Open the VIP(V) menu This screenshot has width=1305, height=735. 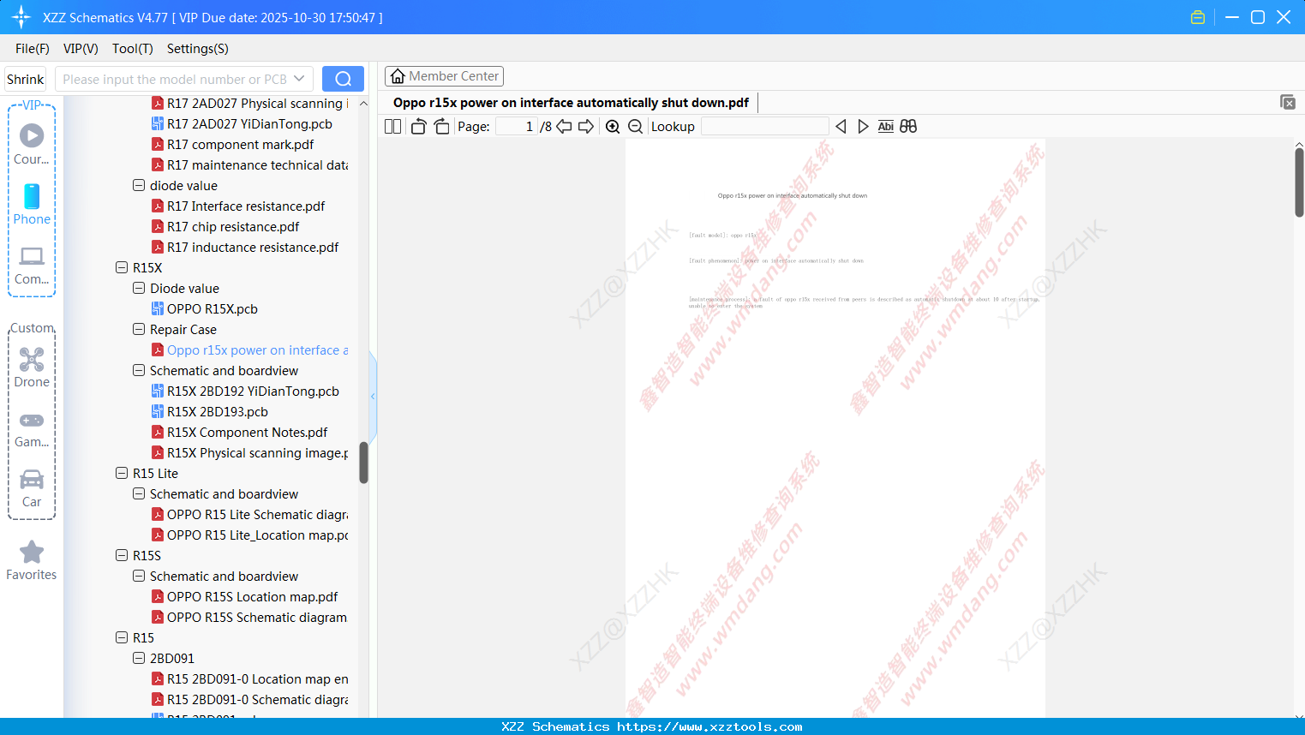point(81,49)
